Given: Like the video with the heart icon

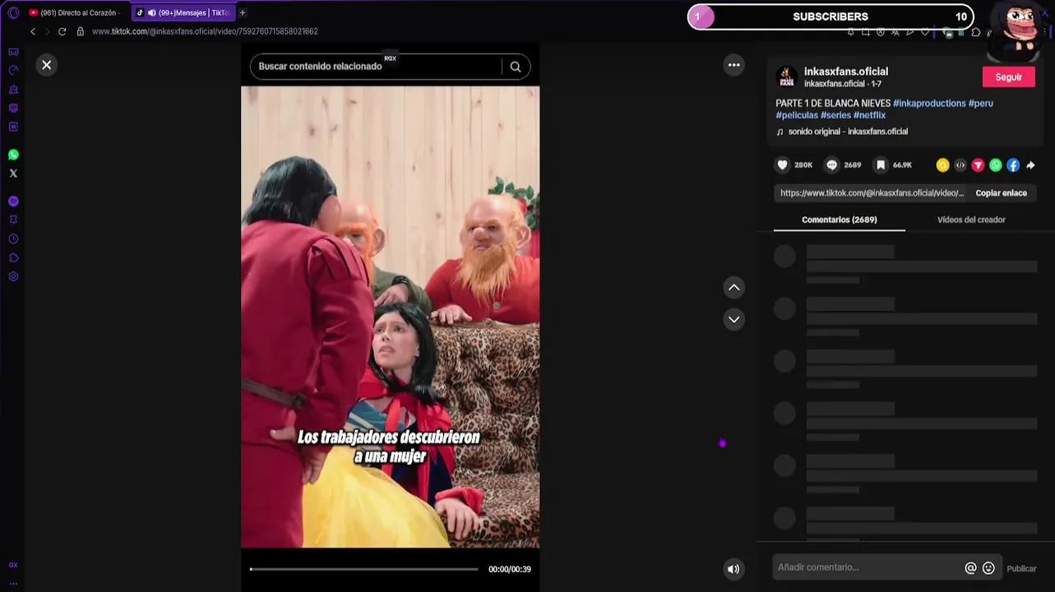Looking at the screenshot, I should pyautogui.click(x=783, y=165).
